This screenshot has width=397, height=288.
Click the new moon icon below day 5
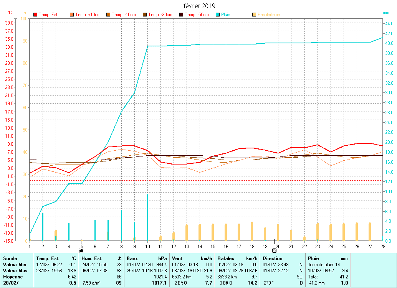(x=81, y=250)
